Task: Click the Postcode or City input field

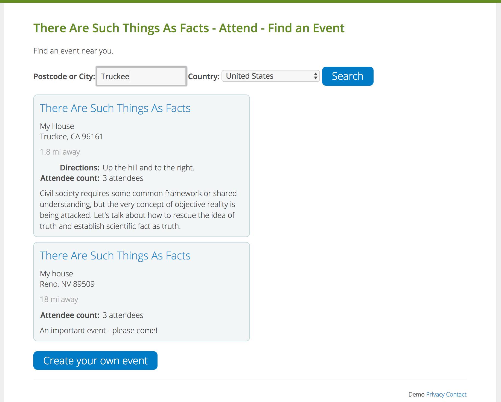Action: tap(141, 76)
